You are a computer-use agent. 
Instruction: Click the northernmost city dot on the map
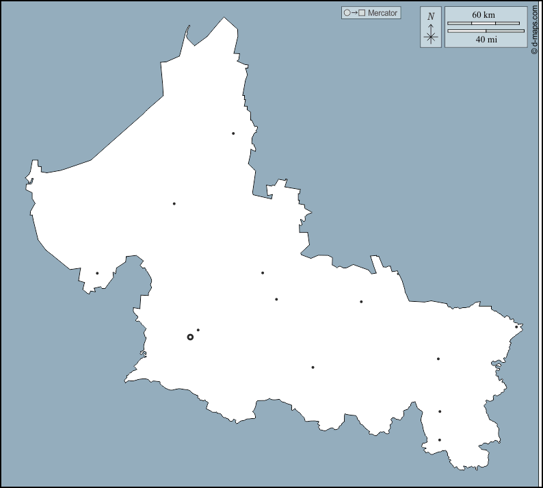[233, 133]
